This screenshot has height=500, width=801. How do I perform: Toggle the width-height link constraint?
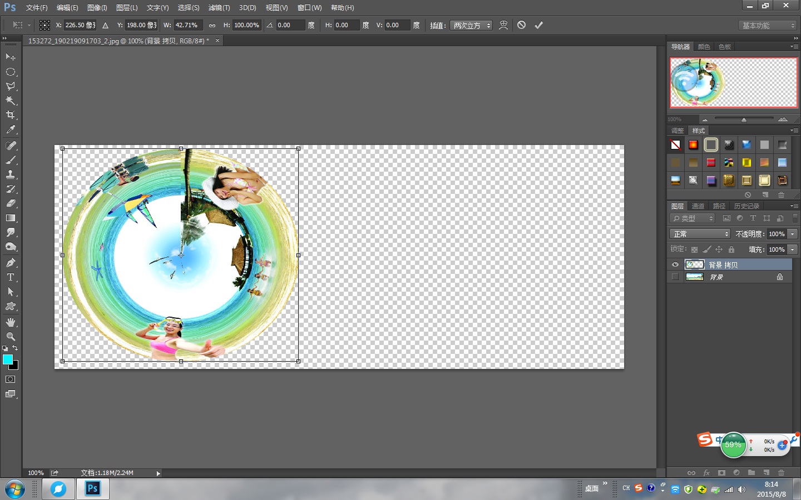pyautogui.click(x=212, y=26)
